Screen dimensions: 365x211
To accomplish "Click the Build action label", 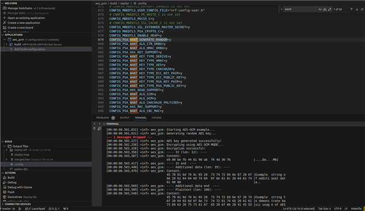I will point(11,177).
